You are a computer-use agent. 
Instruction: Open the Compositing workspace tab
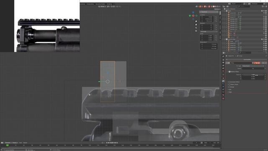click(x=90, y=4)
